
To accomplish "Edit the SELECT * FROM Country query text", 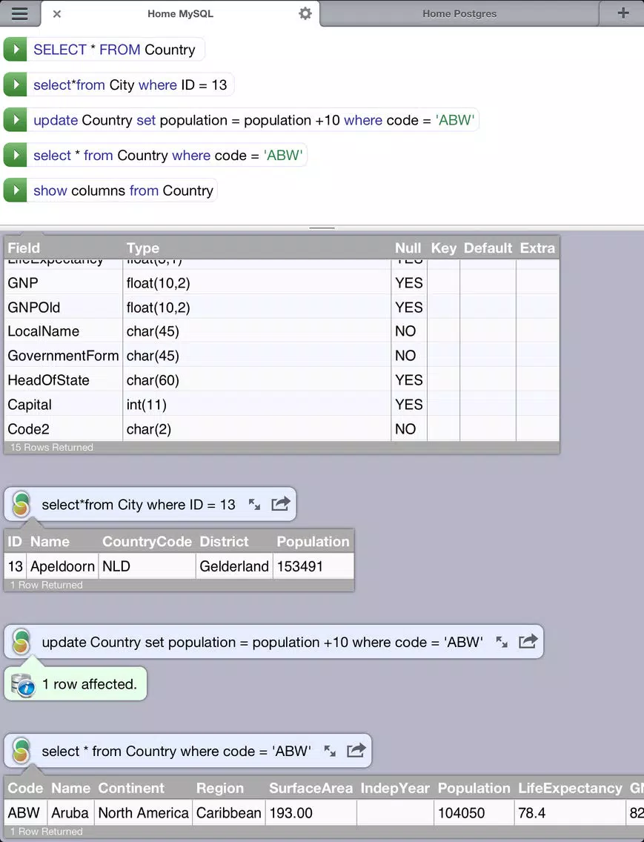I will (115, 50).
